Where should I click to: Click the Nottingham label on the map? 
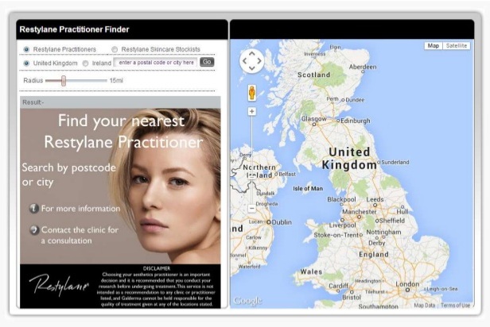click(x=383, y=233)
